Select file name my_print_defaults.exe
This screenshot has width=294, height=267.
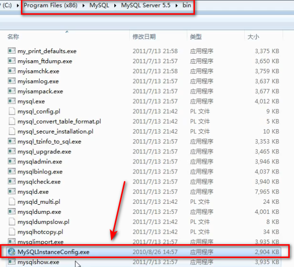(47, 51)
